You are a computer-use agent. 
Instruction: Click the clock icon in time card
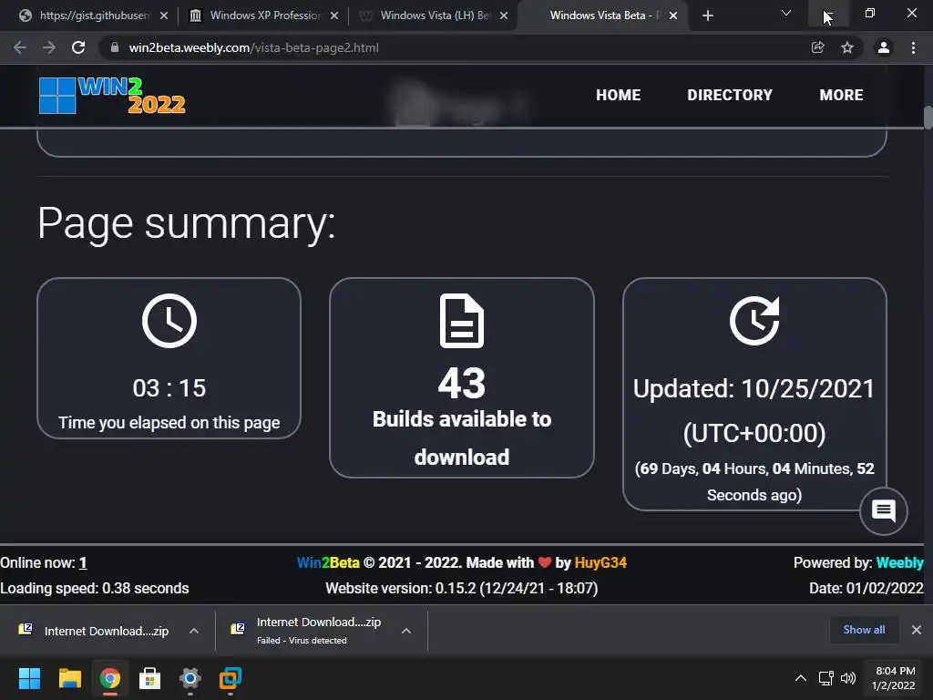pos(169,320)
